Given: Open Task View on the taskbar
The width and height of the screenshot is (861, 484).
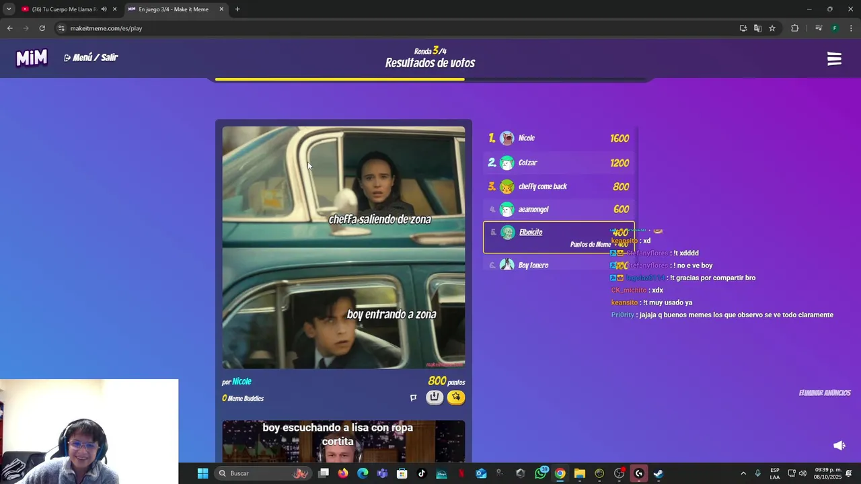Looking at the screenshot, I should (324, 473).
